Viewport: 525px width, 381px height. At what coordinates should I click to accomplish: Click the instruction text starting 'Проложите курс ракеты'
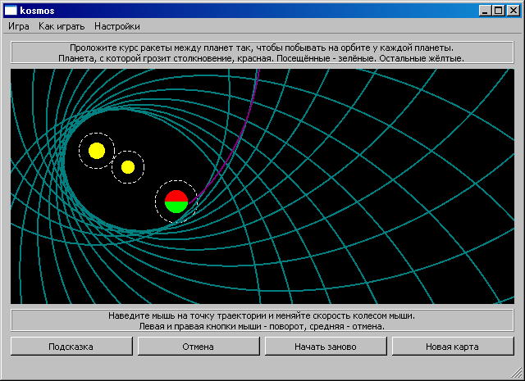262,48
